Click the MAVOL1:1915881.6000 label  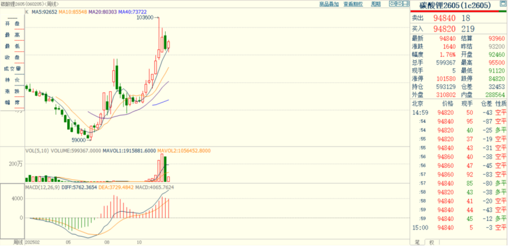[x=129, y=151]
